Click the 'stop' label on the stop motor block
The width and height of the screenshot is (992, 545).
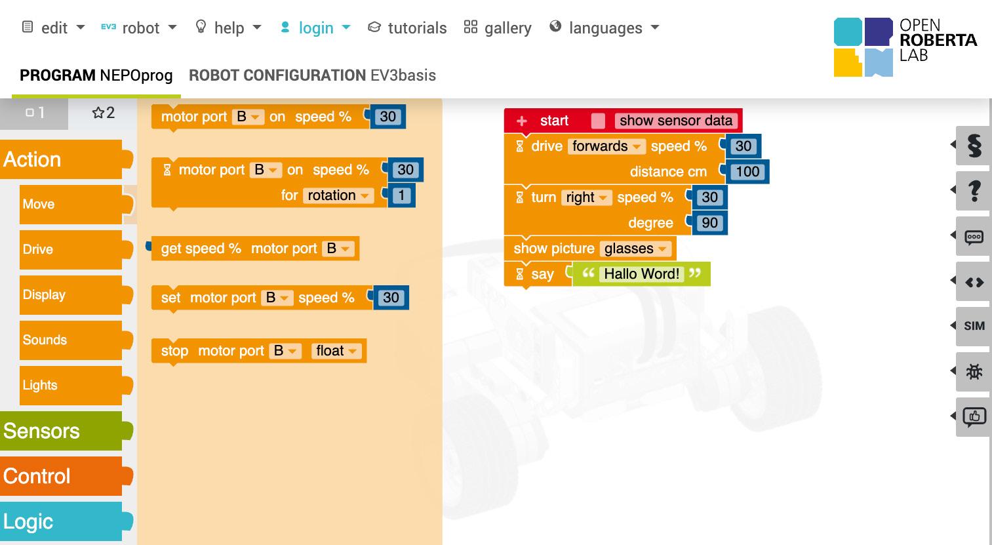(174, 351)
